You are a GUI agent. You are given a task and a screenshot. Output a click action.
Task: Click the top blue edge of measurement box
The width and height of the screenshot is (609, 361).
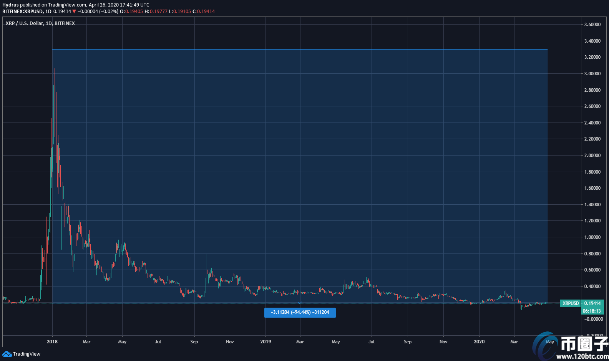tap(300, 49)
